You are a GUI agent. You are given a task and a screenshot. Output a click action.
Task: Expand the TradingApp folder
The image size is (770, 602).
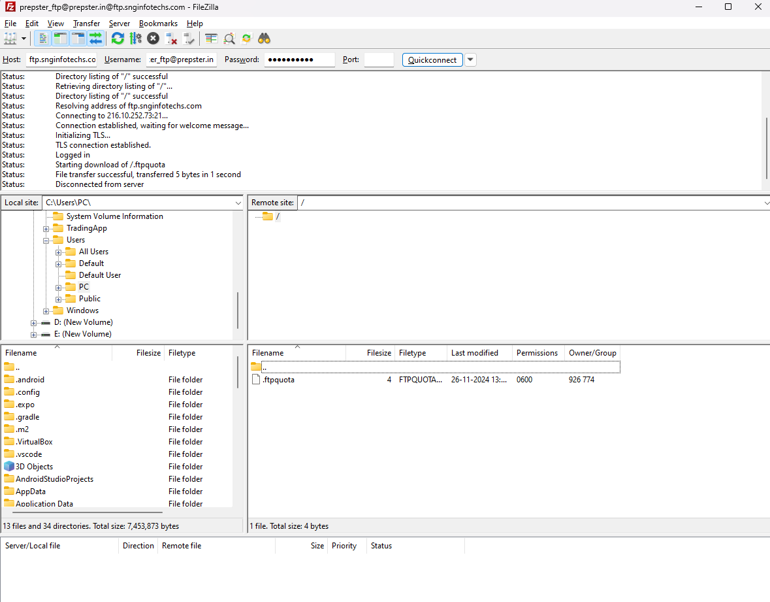coord(46,229)
